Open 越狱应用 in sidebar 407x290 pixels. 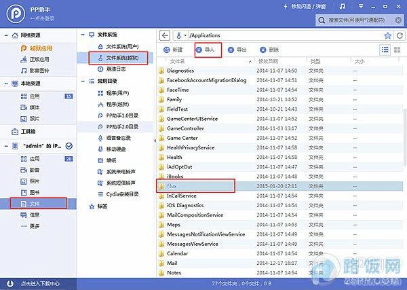(x=37, y=48)
